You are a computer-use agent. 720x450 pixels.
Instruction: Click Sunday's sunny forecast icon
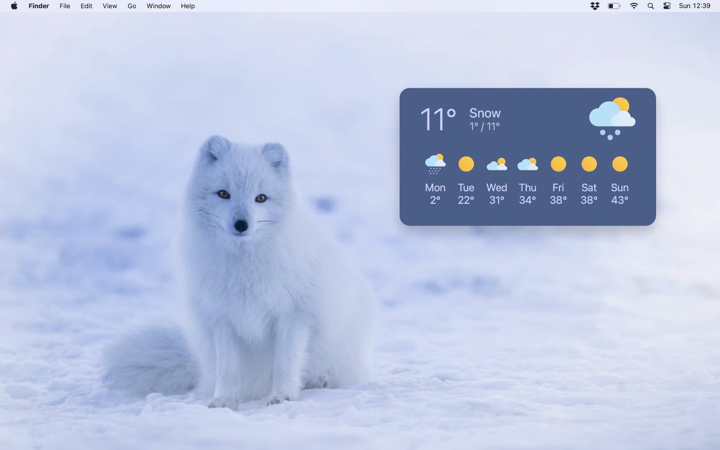click(x=620, y=164)
